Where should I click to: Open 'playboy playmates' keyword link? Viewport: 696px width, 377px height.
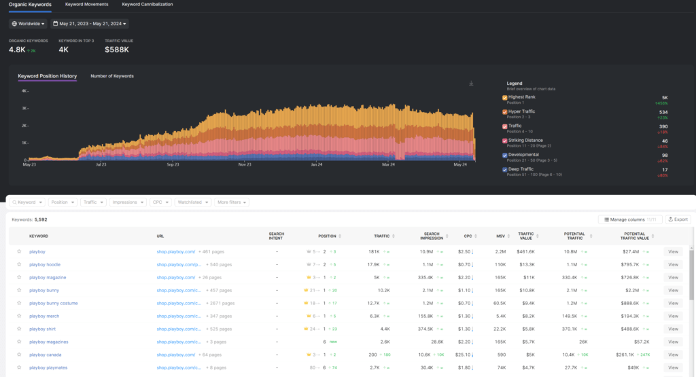click(x=48, y=367)
